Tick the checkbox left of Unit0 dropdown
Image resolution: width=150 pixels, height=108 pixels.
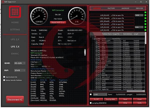[91, 94]
